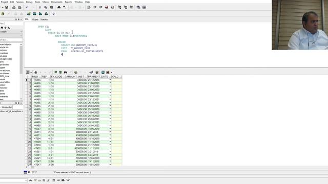Select the SQL tab
Viewport: 328px width, 184px height.
coord(27,19)
